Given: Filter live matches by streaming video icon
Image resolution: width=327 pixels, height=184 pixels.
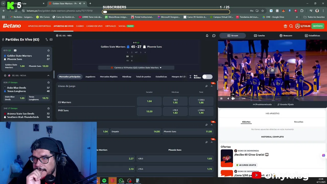Looking at the screenshot, I should [51, 40].
